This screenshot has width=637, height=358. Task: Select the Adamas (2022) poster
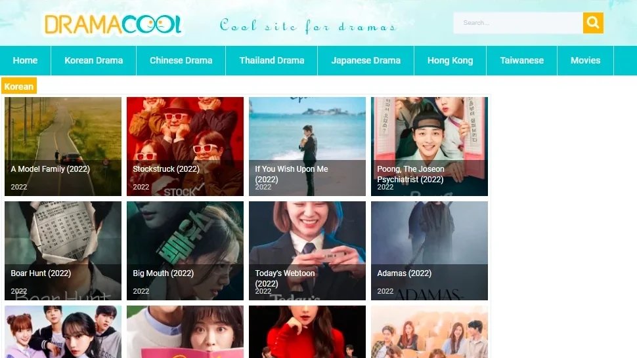429,250
